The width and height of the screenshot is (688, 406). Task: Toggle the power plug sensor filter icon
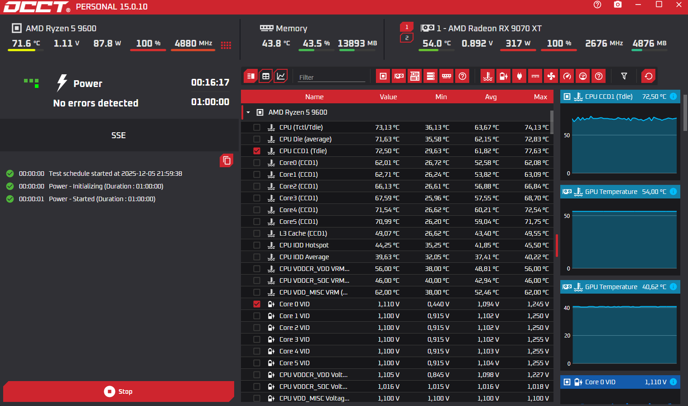point(520,76)
